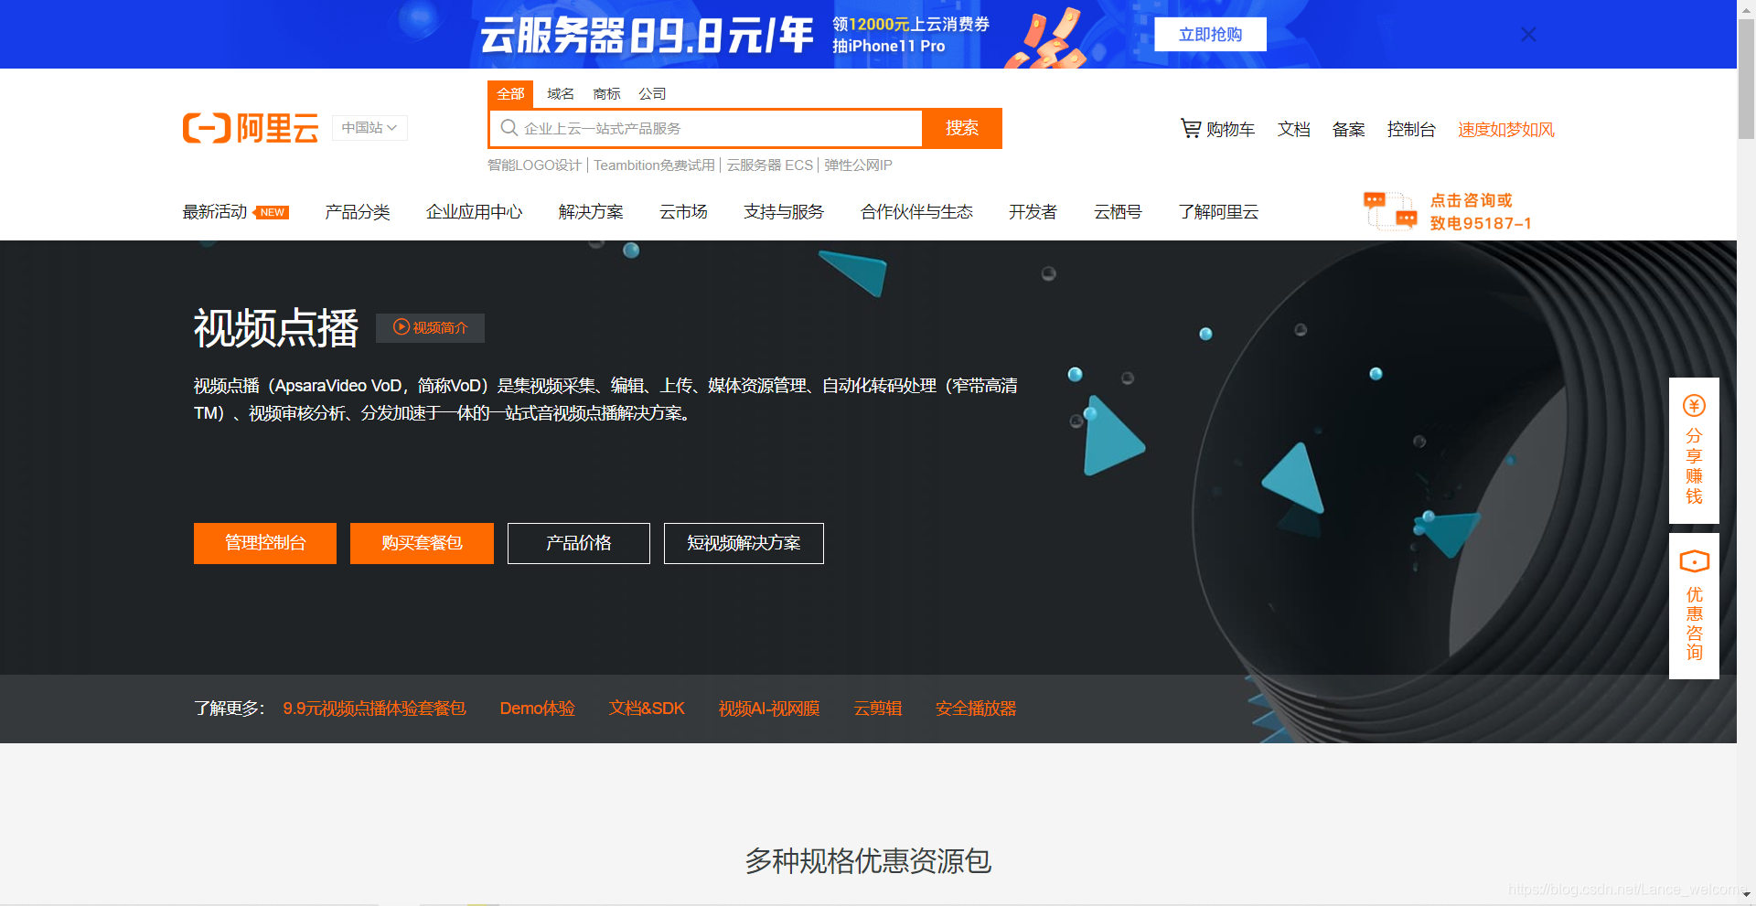Click the 分享赚钱 side panel text
Screen dimensions: 1756x906
pyautogui.click(x=1694, y=466)
